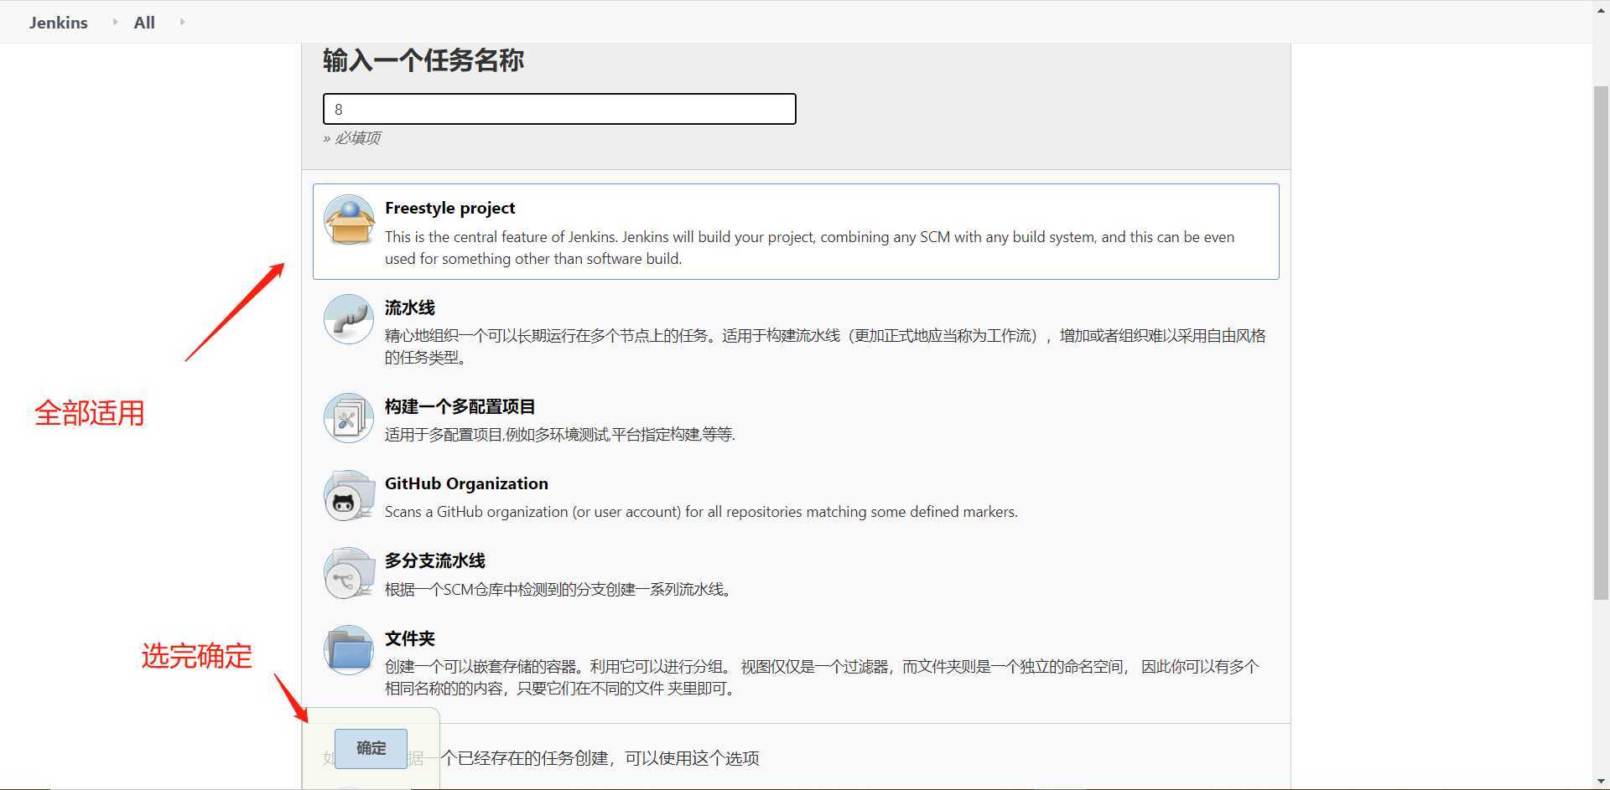Select the 文件夹 item title
Image resolution: width=1610 pixels, height=790 pixels.
pos(409,638)
